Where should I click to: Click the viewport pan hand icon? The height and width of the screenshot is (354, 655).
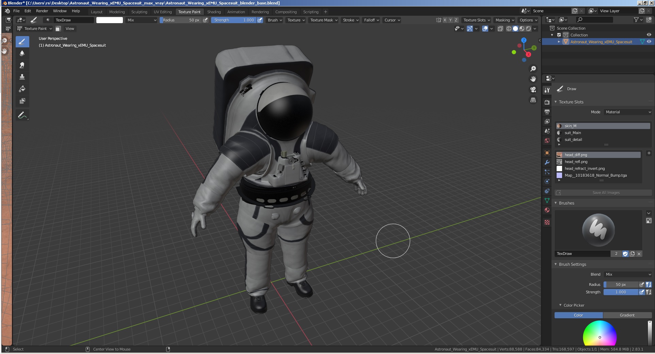[x=533, y=79]
